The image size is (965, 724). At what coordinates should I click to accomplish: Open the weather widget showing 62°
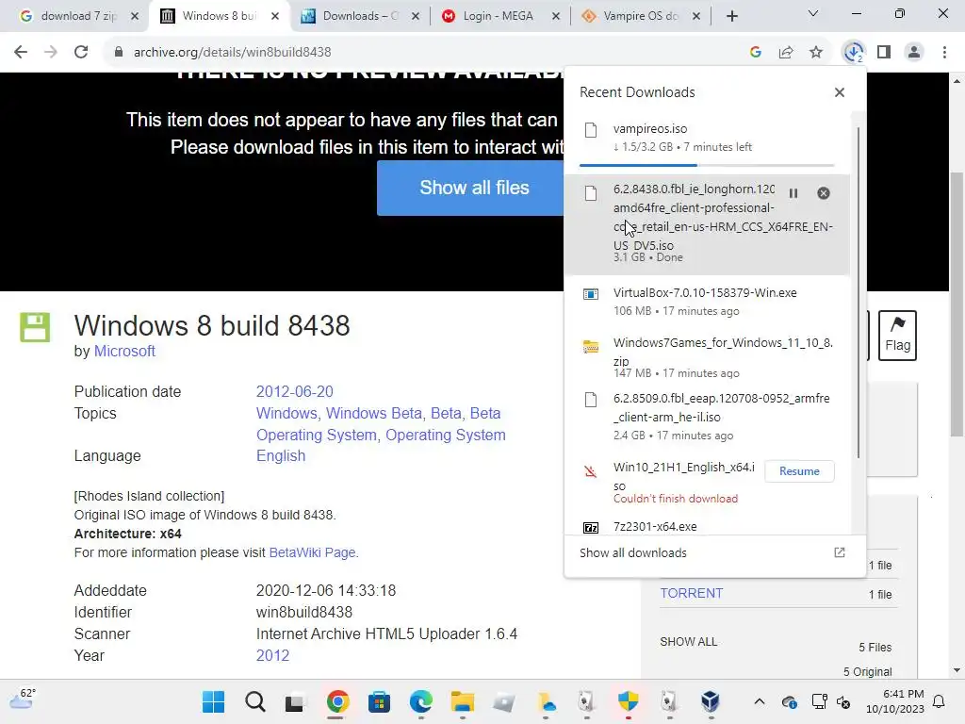pos(23,700)
